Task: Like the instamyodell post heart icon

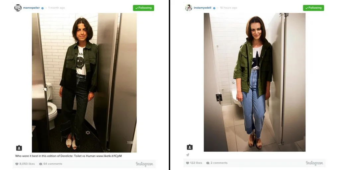Action: point(188,163)
